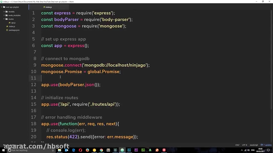Expand the node_modules folder chevron
This screenshot has width=273, height=153.
(x=4, y=15)
